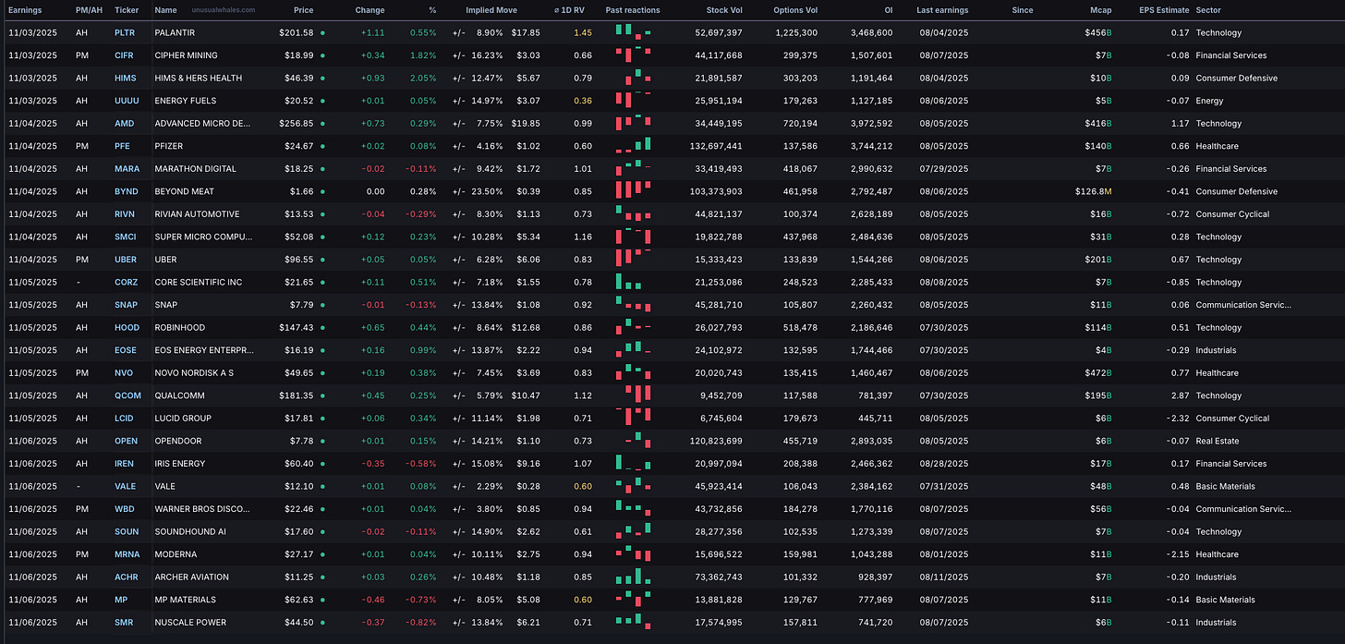Open the PFE ticker link
Screen dimensions: 1345x644
[x=122, y=146]
